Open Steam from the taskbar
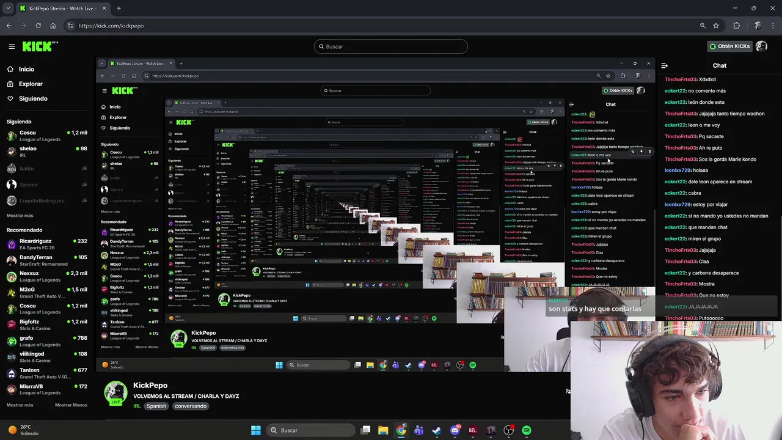782x440 pixels. click(436, 430)
